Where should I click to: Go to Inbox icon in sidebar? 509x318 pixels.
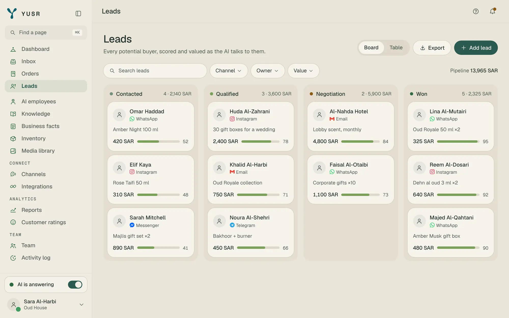[x=13, y=62]
